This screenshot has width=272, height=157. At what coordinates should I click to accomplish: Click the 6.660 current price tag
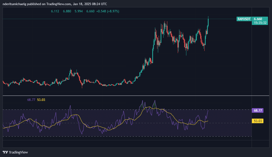coord(258,19)
